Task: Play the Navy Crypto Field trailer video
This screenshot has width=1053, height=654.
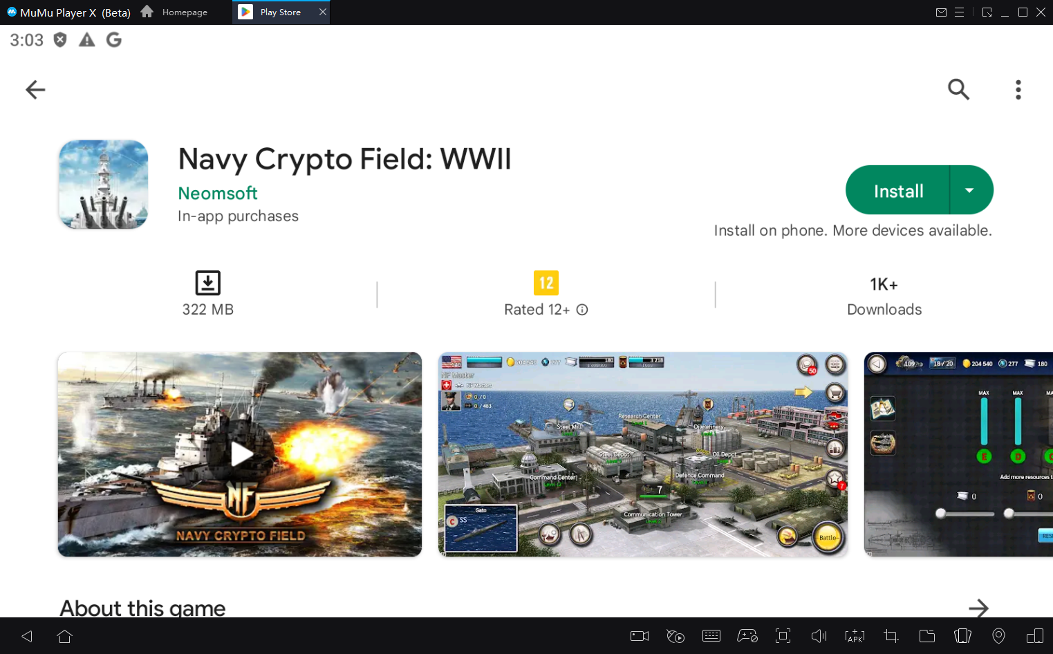Action: click(240, 454)
